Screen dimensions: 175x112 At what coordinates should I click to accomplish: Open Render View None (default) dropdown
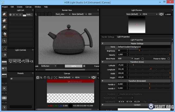tap(79, 14)
